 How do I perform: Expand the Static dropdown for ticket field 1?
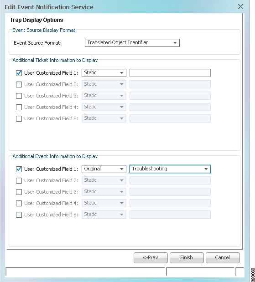tap(104, 73)
